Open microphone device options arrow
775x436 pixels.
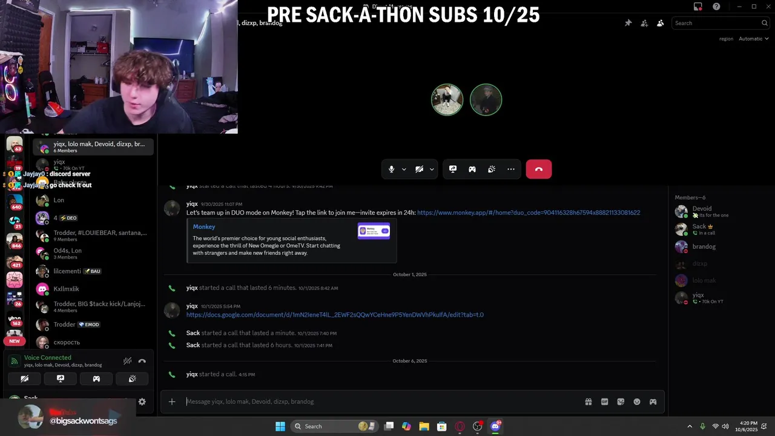[x=404, y=170]
